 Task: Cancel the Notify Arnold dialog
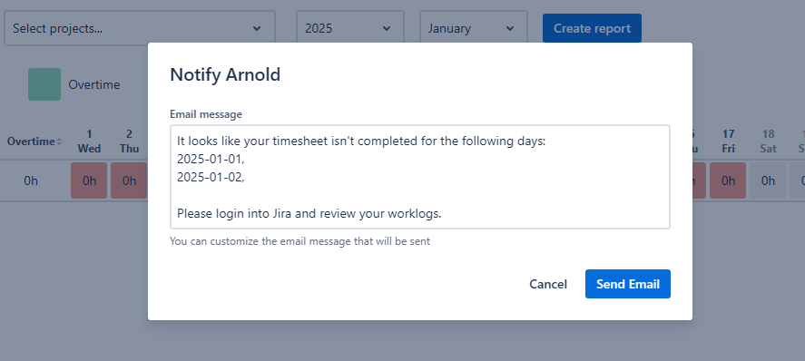click(x=548, y=284)
